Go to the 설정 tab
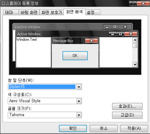150x134 pixels. [93, 12]
